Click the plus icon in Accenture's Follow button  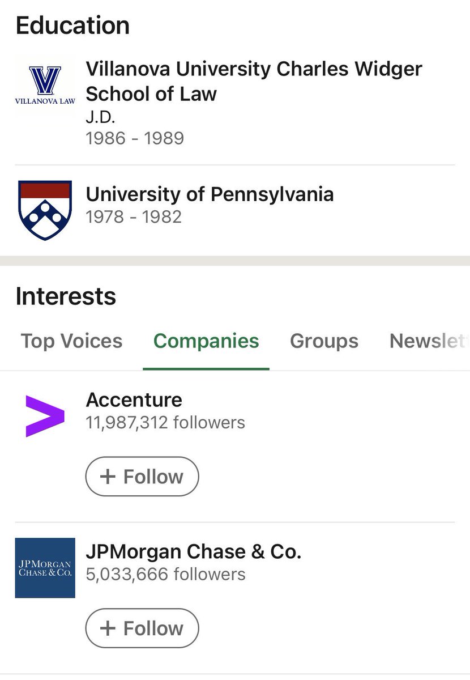(108, 477)
